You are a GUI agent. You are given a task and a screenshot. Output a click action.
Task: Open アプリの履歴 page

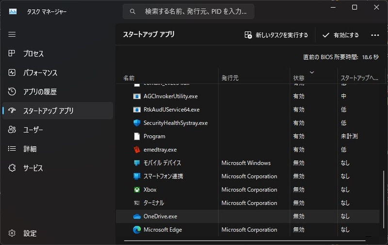(58, 92)
